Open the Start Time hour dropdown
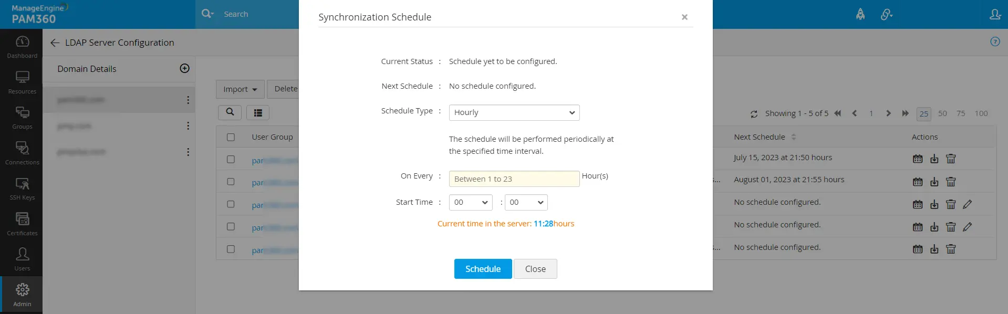Screen dimensions: 1008x314 [470, 202]
